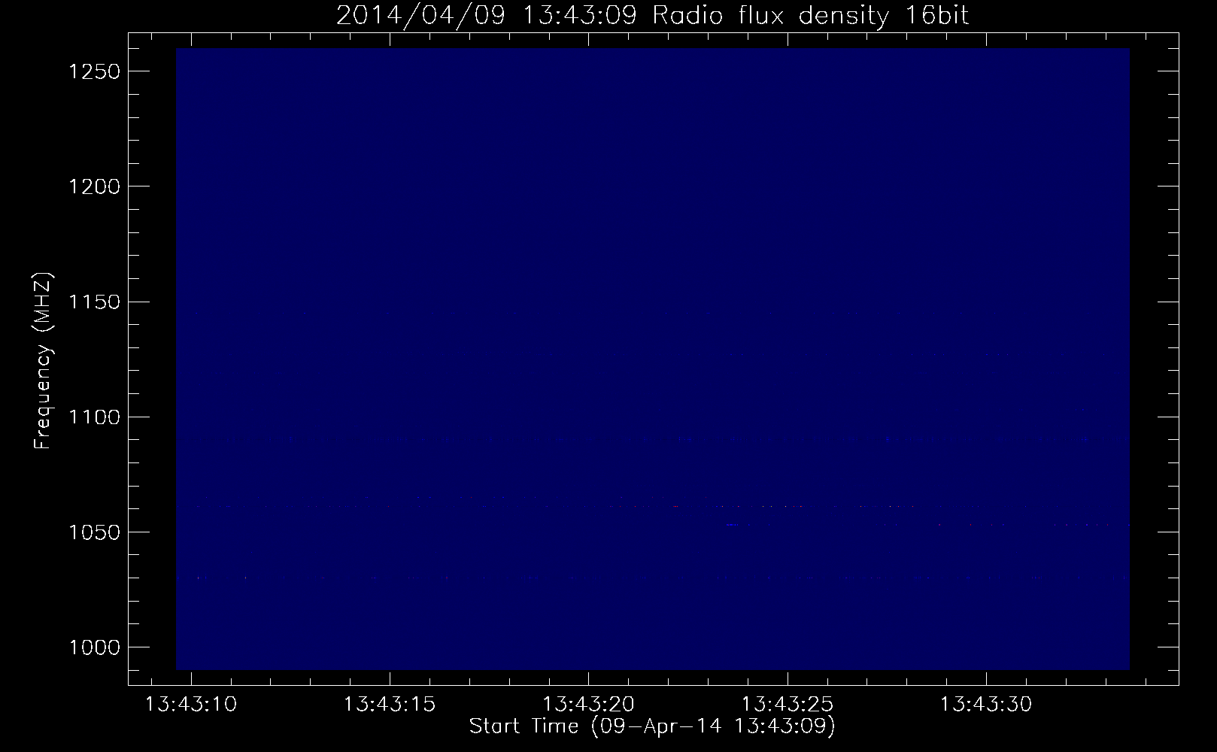Image resolution: width=1217 pixels, height=752 pixels.
Task: Select the 1000 frequency tick label
Action: click(x=95, y=647)
